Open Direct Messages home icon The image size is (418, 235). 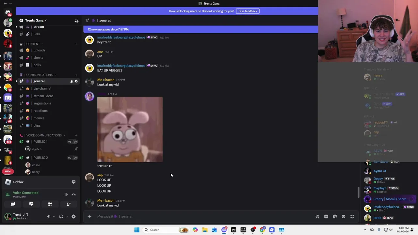(x=8, y=12)
